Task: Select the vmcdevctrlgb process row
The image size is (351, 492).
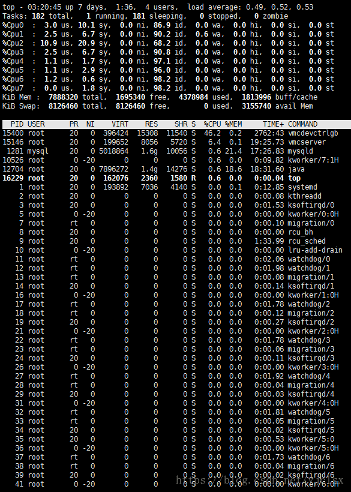Action: click(170, 133)
